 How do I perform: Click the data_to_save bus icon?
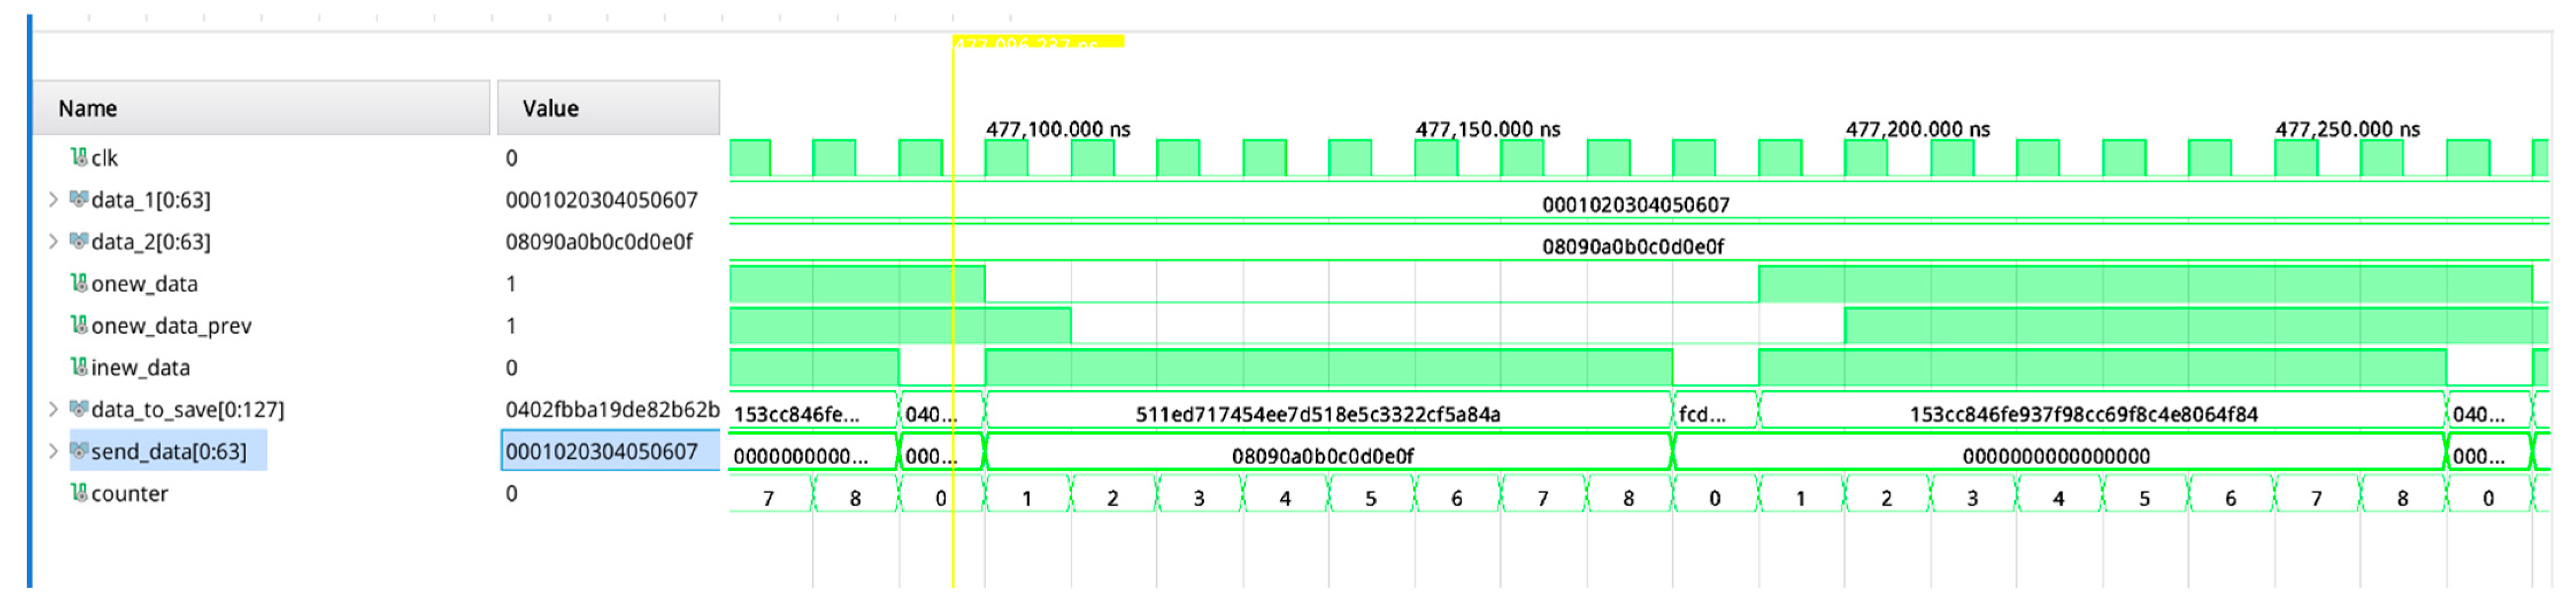78,409
